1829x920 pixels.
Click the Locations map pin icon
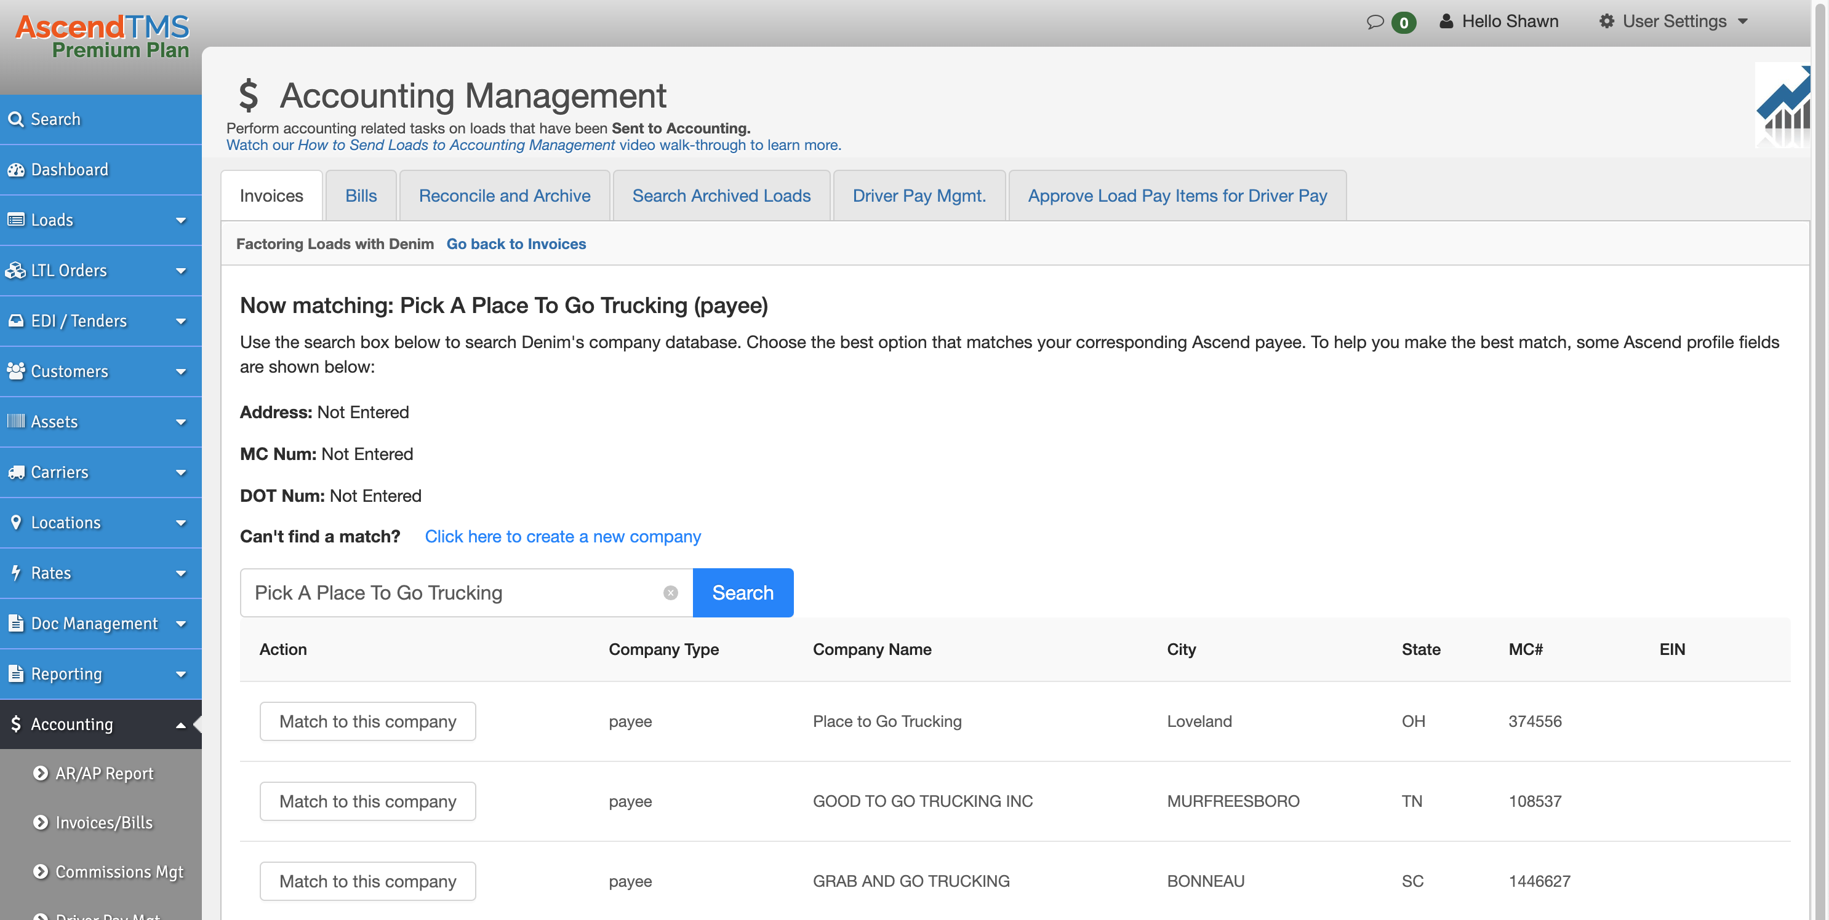click(15, 522)
